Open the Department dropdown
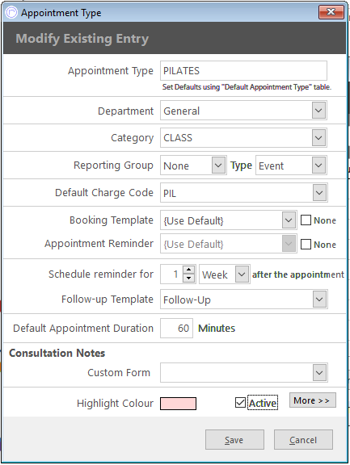 [x=318, y=111]
